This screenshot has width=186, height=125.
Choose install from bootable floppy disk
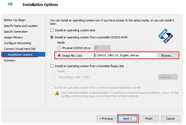[52, 66]
